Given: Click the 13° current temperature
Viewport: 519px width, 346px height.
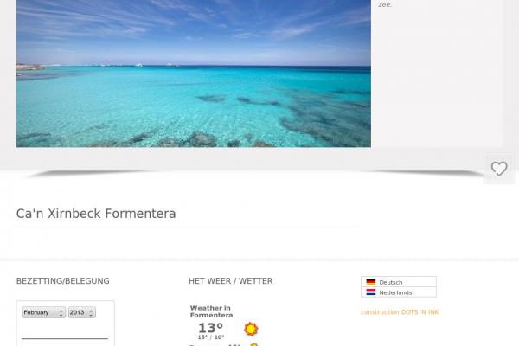Looking at the screenshot, I should click(210, 328).
